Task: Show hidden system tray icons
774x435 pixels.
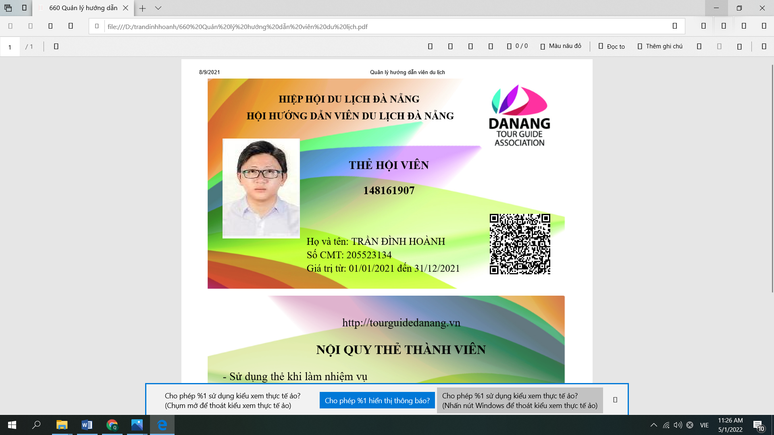Action: [x=654, y=425]
